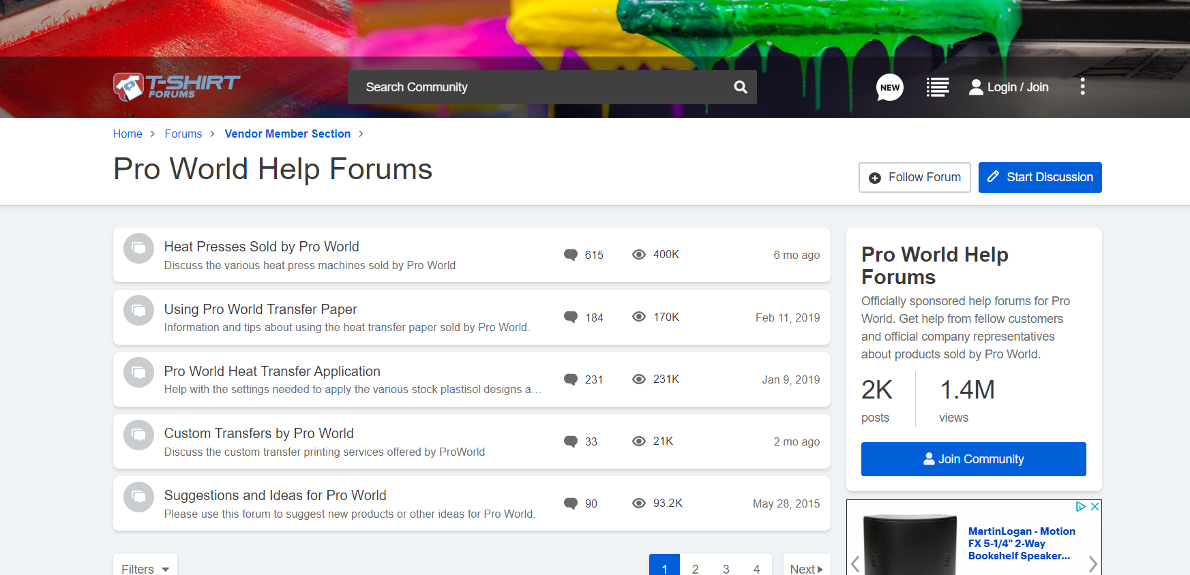Image resolution: width=1190 pixels, height=575 pixels.
Task: Click the eye views icon next to 400K
Action: (639, 254)
